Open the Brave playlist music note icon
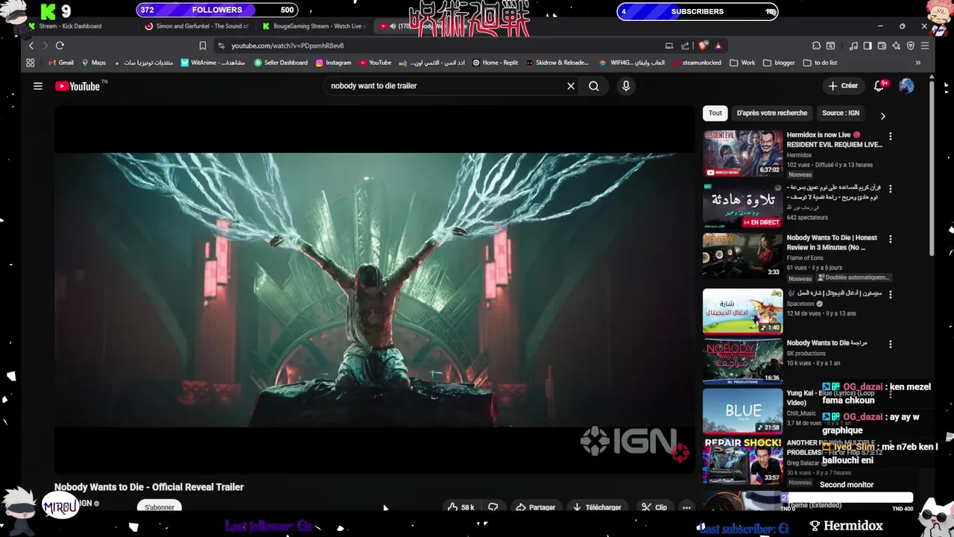Screen dimensions: 954x537 (x=853, y=45)
